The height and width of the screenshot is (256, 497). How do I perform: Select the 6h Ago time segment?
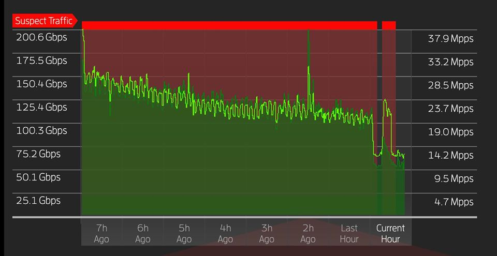pos(143,233)
